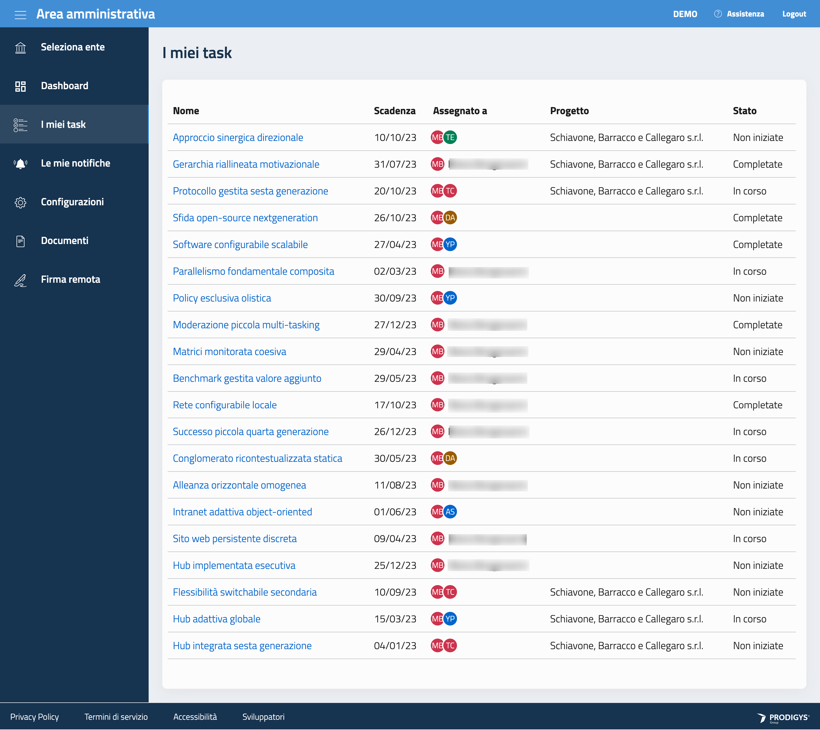The image size is (820, 730).
Task: Click the Dashboard grid icon
Action: pyautogui.click(x=20, y=86)
